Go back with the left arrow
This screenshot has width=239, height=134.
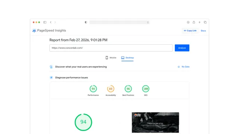click(51, 22)
